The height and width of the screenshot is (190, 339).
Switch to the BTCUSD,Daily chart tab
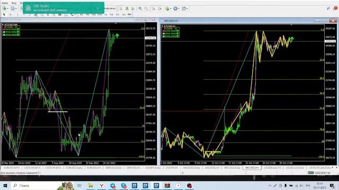(x=232, y=168)
